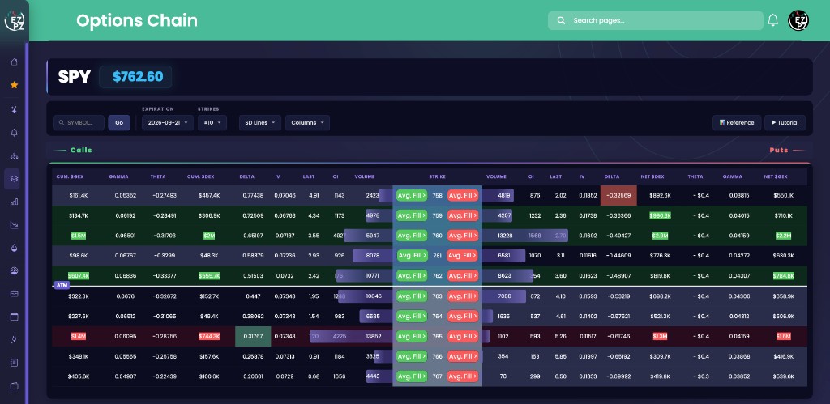This screenshot has height=404, width=830.
Task: Click the Puts section label
Action: (779, 150)
